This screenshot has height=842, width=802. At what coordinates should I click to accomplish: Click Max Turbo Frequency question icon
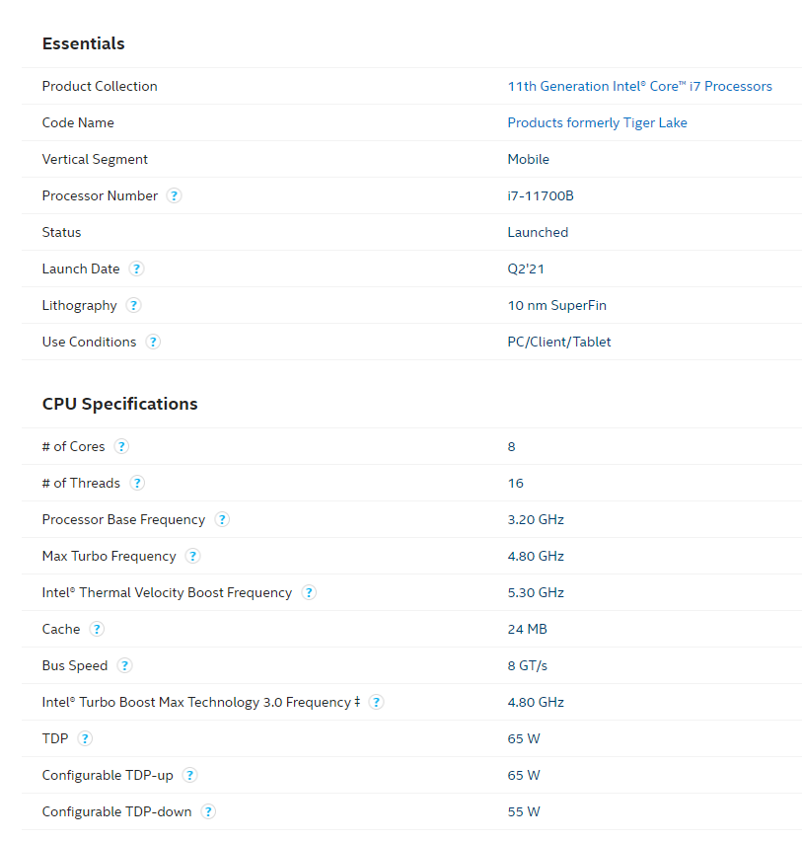(x=192, y=556)
